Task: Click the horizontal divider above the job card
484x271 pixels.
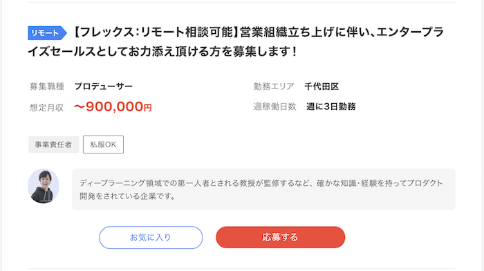Action: [241, 2]
